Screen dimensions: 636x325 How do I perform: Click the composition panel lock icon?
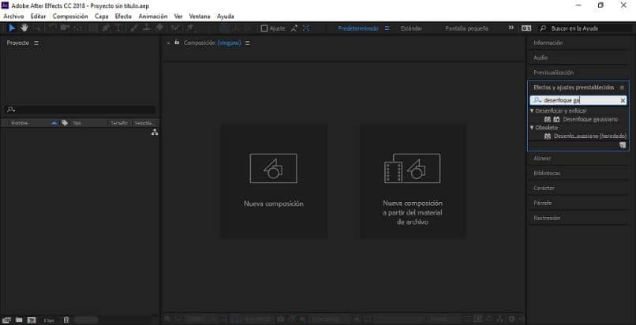[177, 42]
